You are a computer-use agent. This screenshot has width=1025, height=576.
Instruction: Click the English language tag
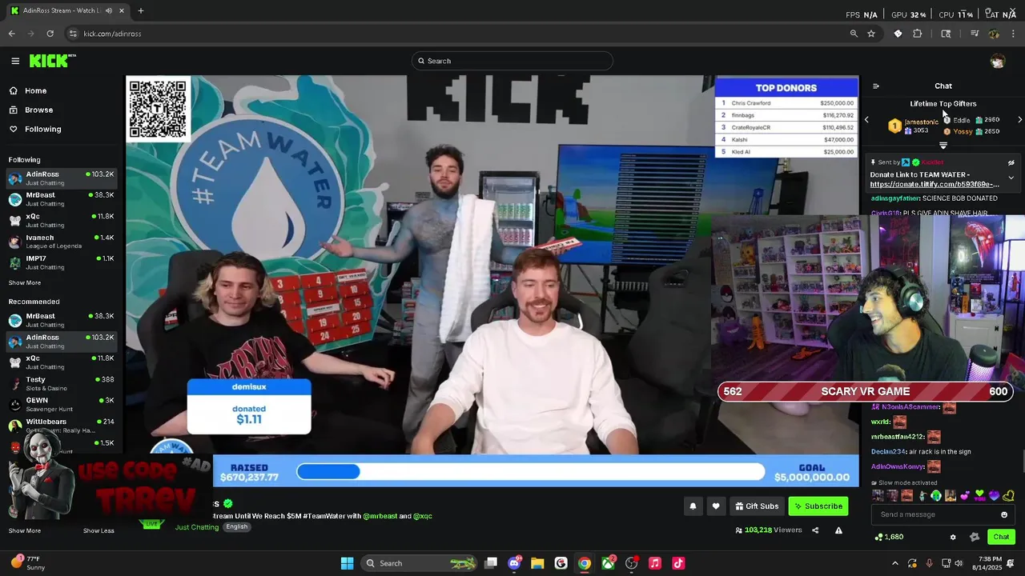pos(236,527)
